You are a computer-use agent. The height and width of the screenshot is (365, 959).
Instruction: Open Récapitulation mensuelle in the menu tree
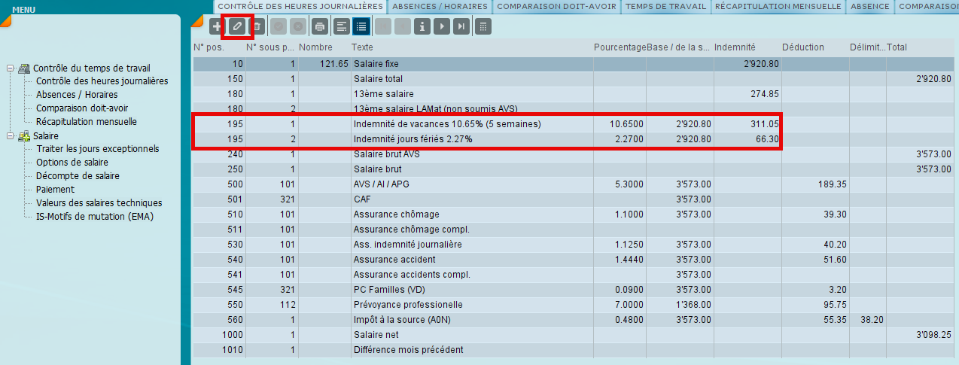click(x=87, y=122)
